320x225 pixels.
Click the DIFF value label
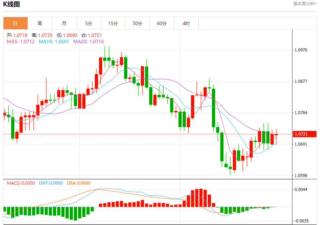point(51,183)
